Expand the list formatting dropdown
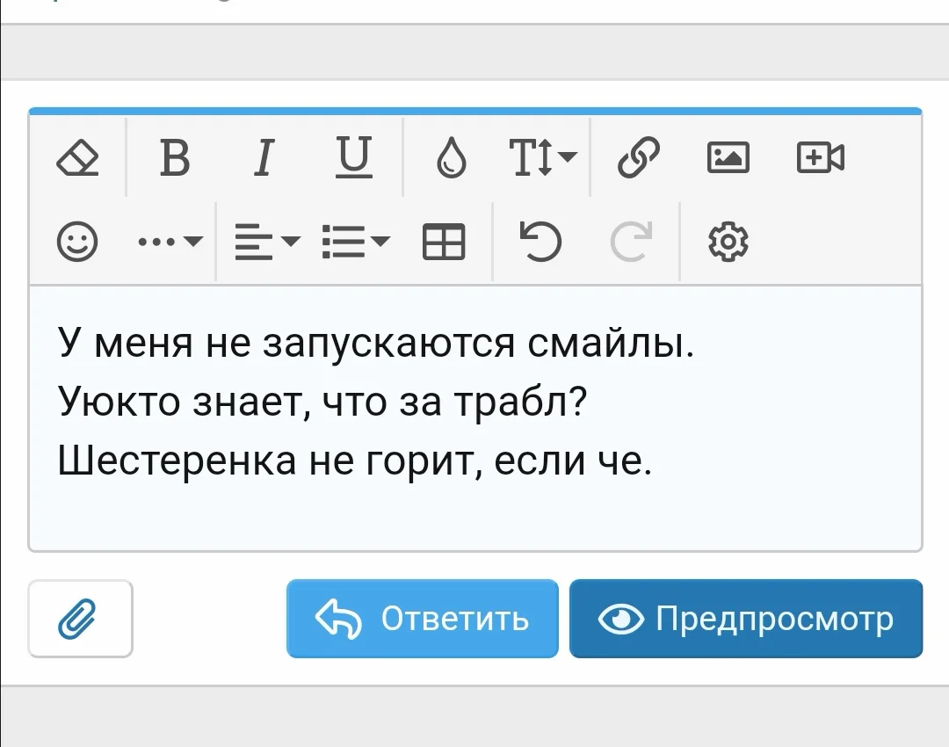 click(x=353, y=242)
